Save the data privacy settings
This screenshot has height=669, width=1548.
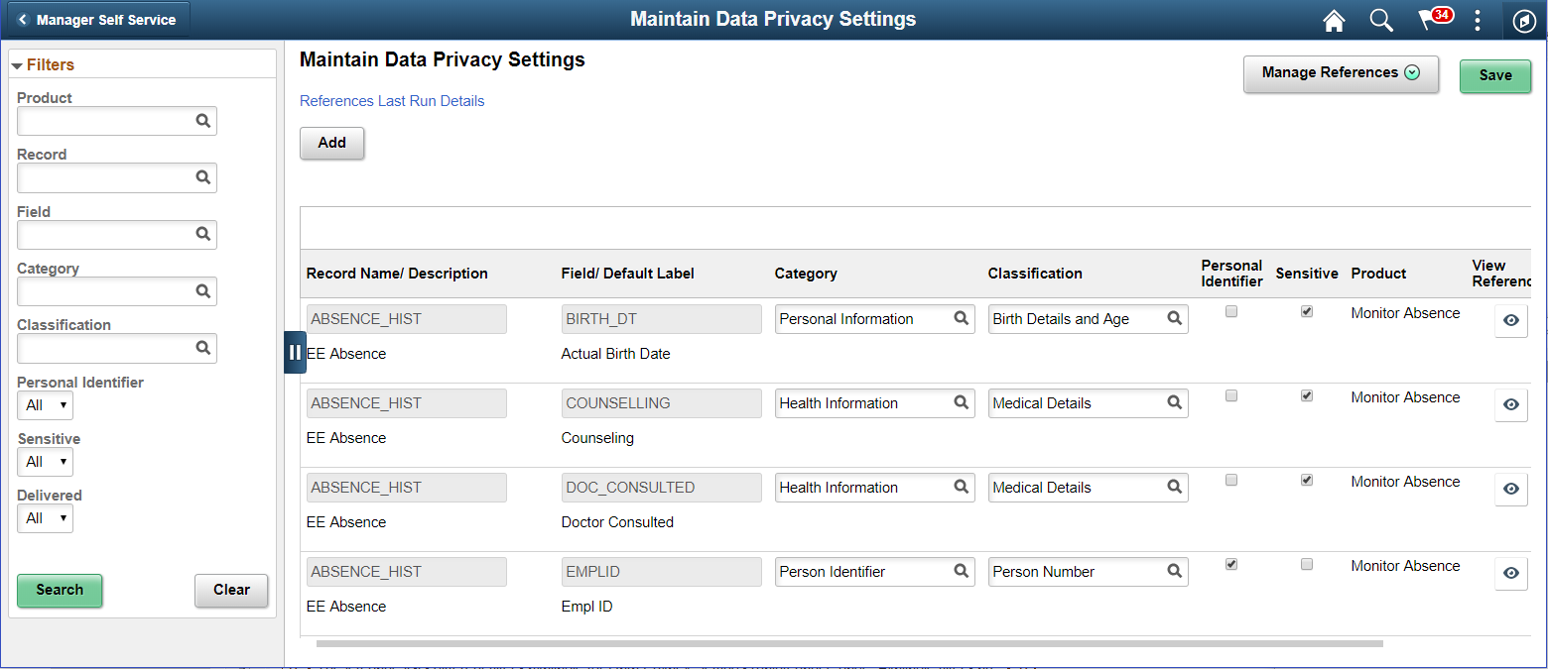click(1494, 74)
